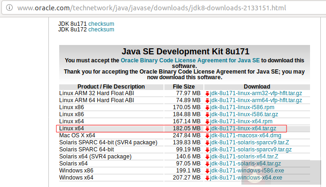
Task: Click the 'Java SE Development Kit 8u171' heading
Action: coord(185,51)
